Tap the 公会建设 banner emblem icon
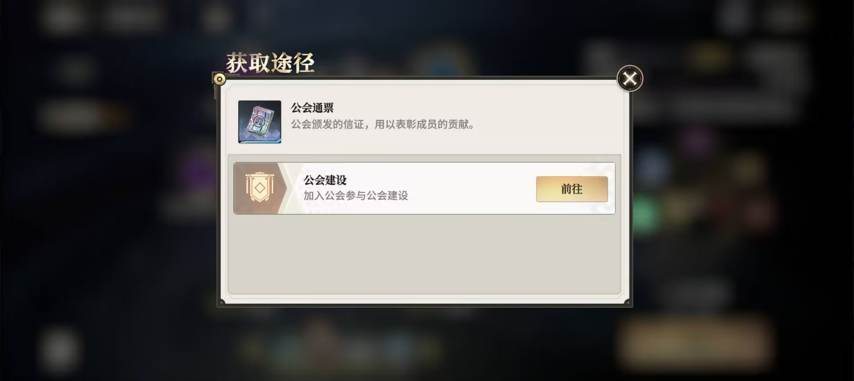This screenshot has width=854, height=381. (x=260, y=188)
